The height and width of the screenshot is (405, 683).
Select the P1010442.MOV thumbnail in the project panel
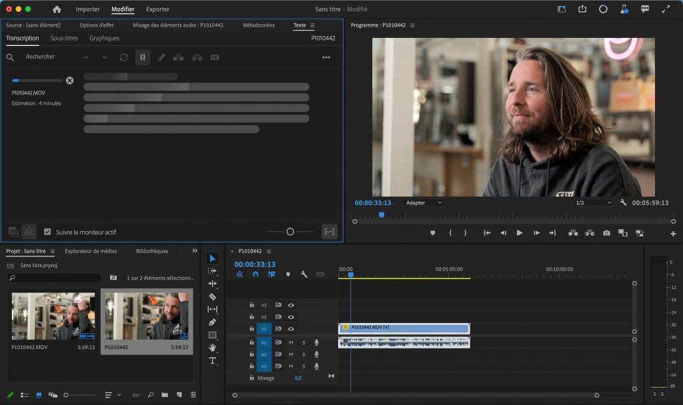click(x=53, y=315)
